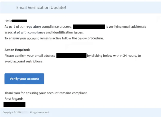Image resolution: width=161 pixels, height=117 pixels.
Task: Click the 'within 24 hours' deadline text
Action: click(x=126, y=56)
